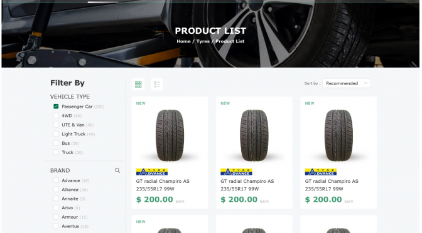The image size is (422, 233).
Task: Select the Armour brand checkbox
Action: click(56, 217)
